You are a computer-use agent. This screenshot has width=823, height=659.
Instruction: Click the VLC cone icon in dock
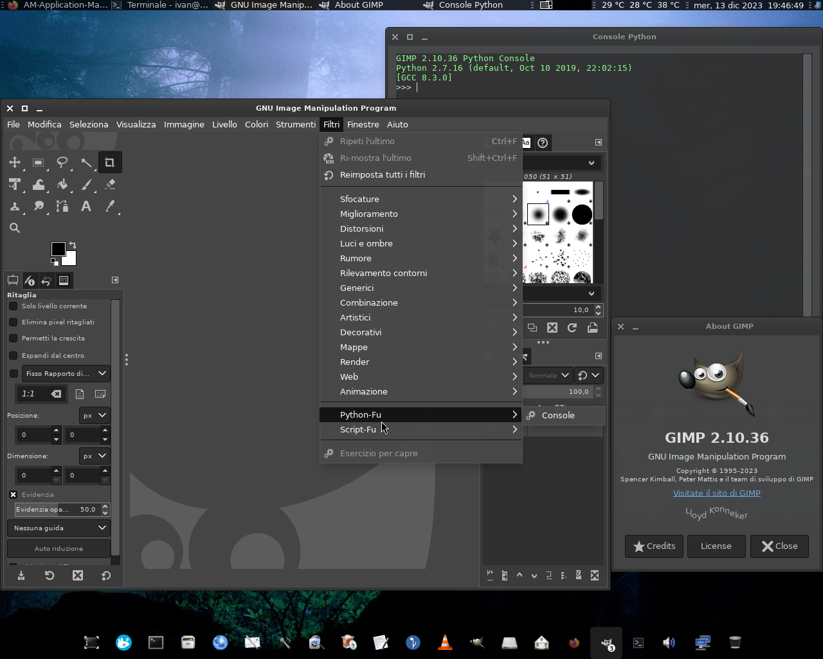pos(445,642)
